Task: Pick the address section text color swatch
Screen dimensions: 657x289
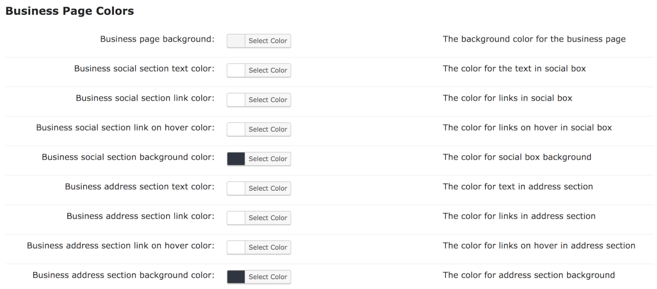Action: pyautogui.click(x=236, y=188)
